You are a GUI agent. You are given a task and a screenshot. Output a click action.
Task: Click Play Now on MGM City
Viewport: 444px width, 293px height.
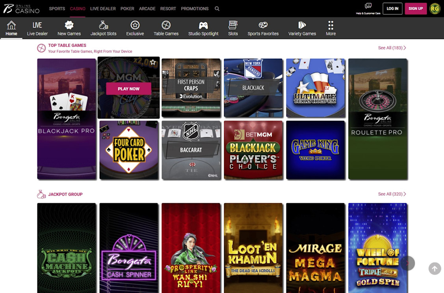coord(128,89)
